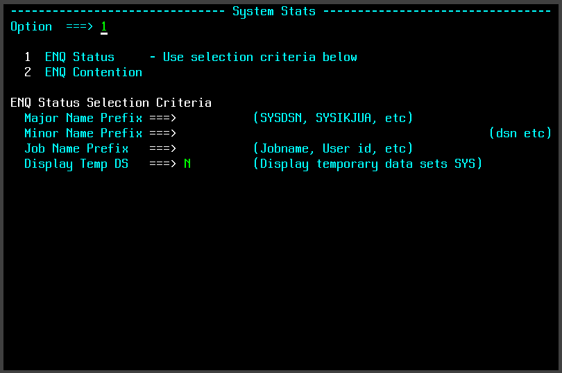Click the Option ===> prompt label

tap(51, 27)
